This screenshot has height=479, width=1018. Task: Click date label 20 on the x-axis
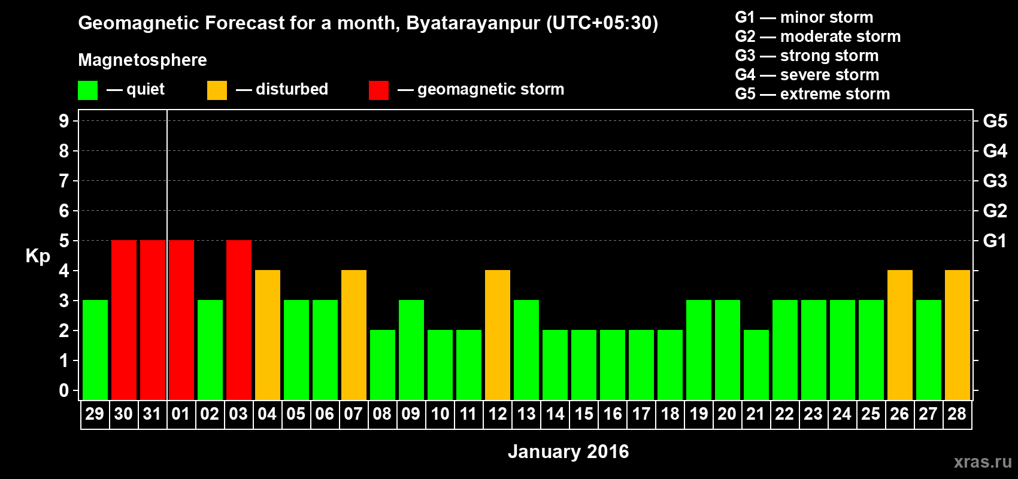[x=727, y=414]
